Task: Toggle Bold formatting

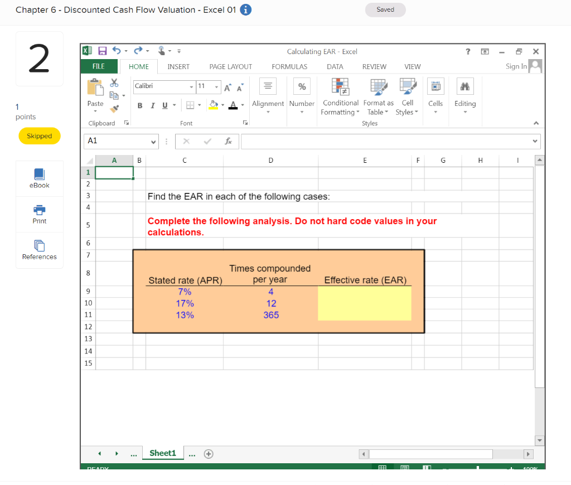Action: [140, 105]
